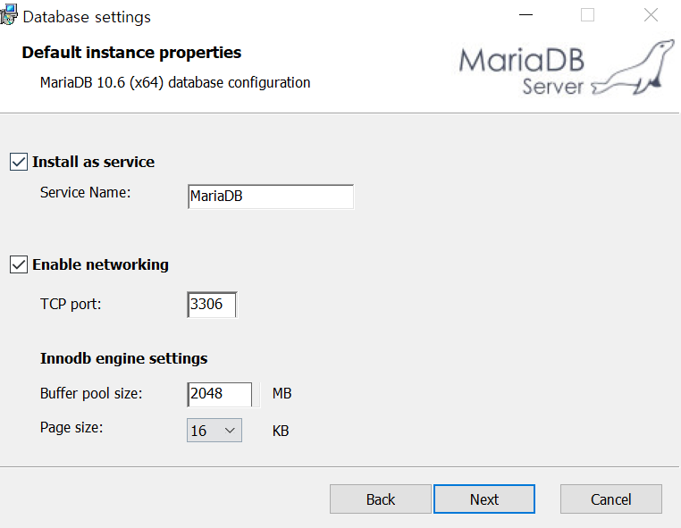The width and height of the screenshot is (681, 528).
Task: Click the Back button
Action: click(381, 499)
